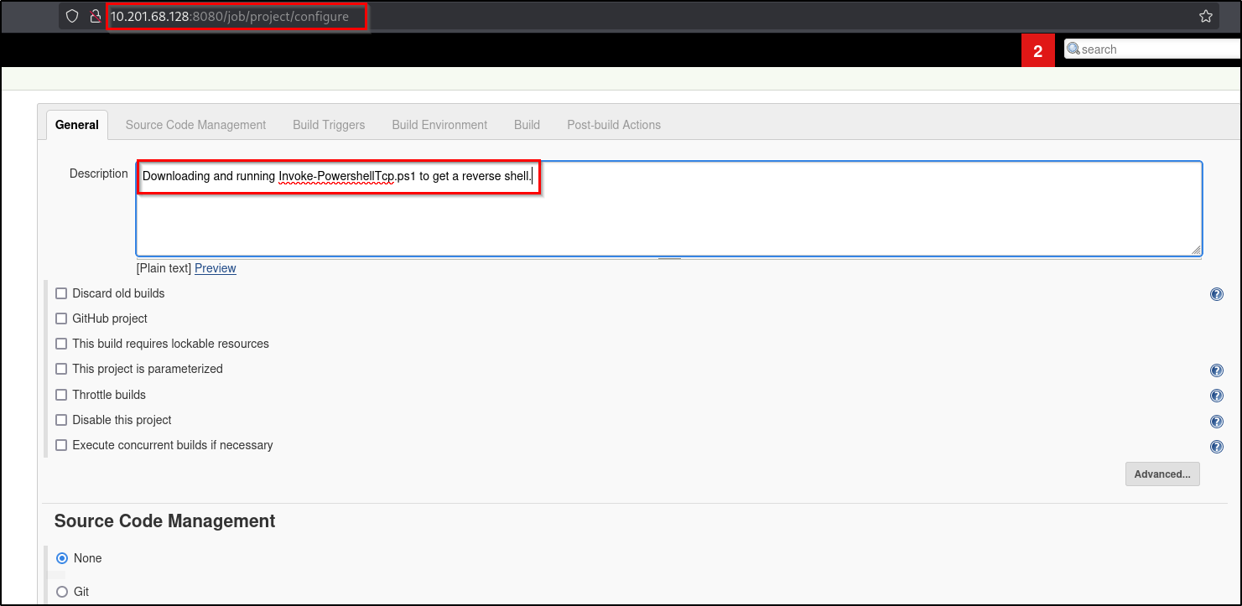Click the Jenkins search field
The height and width of the screenshot is (606, 1242).
click(x=1149, y=49)
